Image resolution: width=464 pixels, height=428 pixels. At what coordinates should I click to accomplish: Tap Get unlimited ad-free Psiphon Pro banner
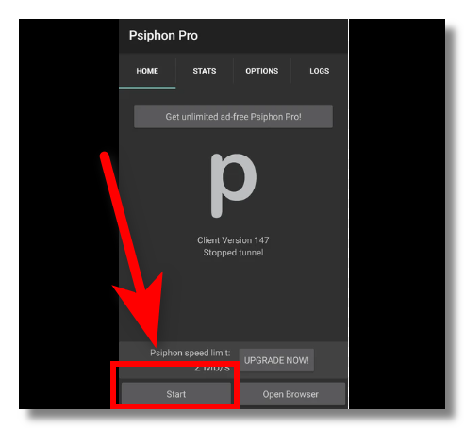point(233,117)
